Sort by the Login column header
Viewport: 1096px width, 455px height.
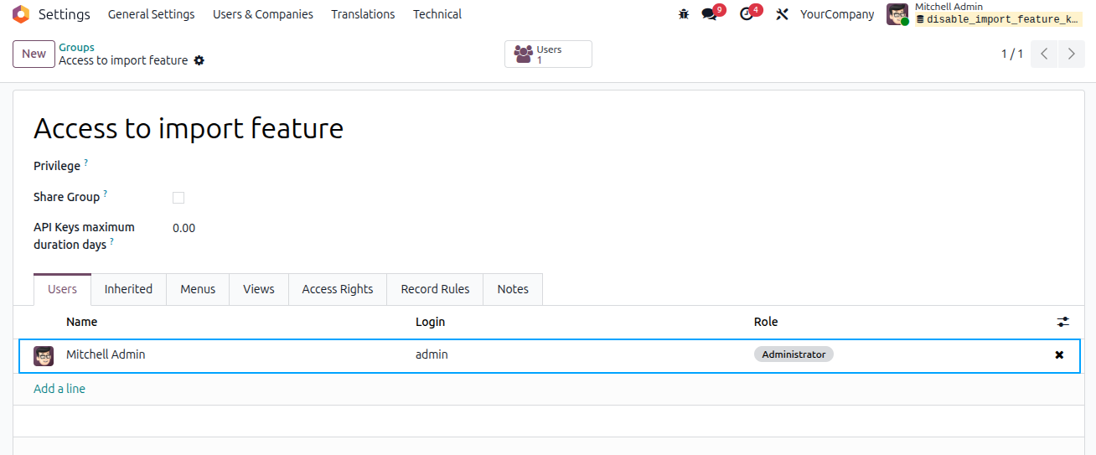point(430,322)
